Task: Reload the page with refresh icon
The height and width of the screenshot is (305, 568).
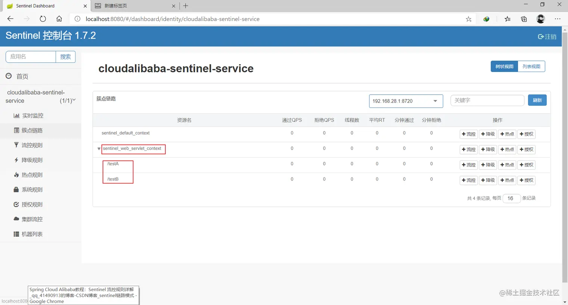Action: 43,19
